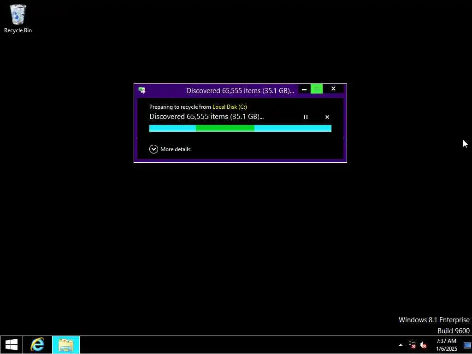Close the recycle progress dialog window

tap(333, 89)
